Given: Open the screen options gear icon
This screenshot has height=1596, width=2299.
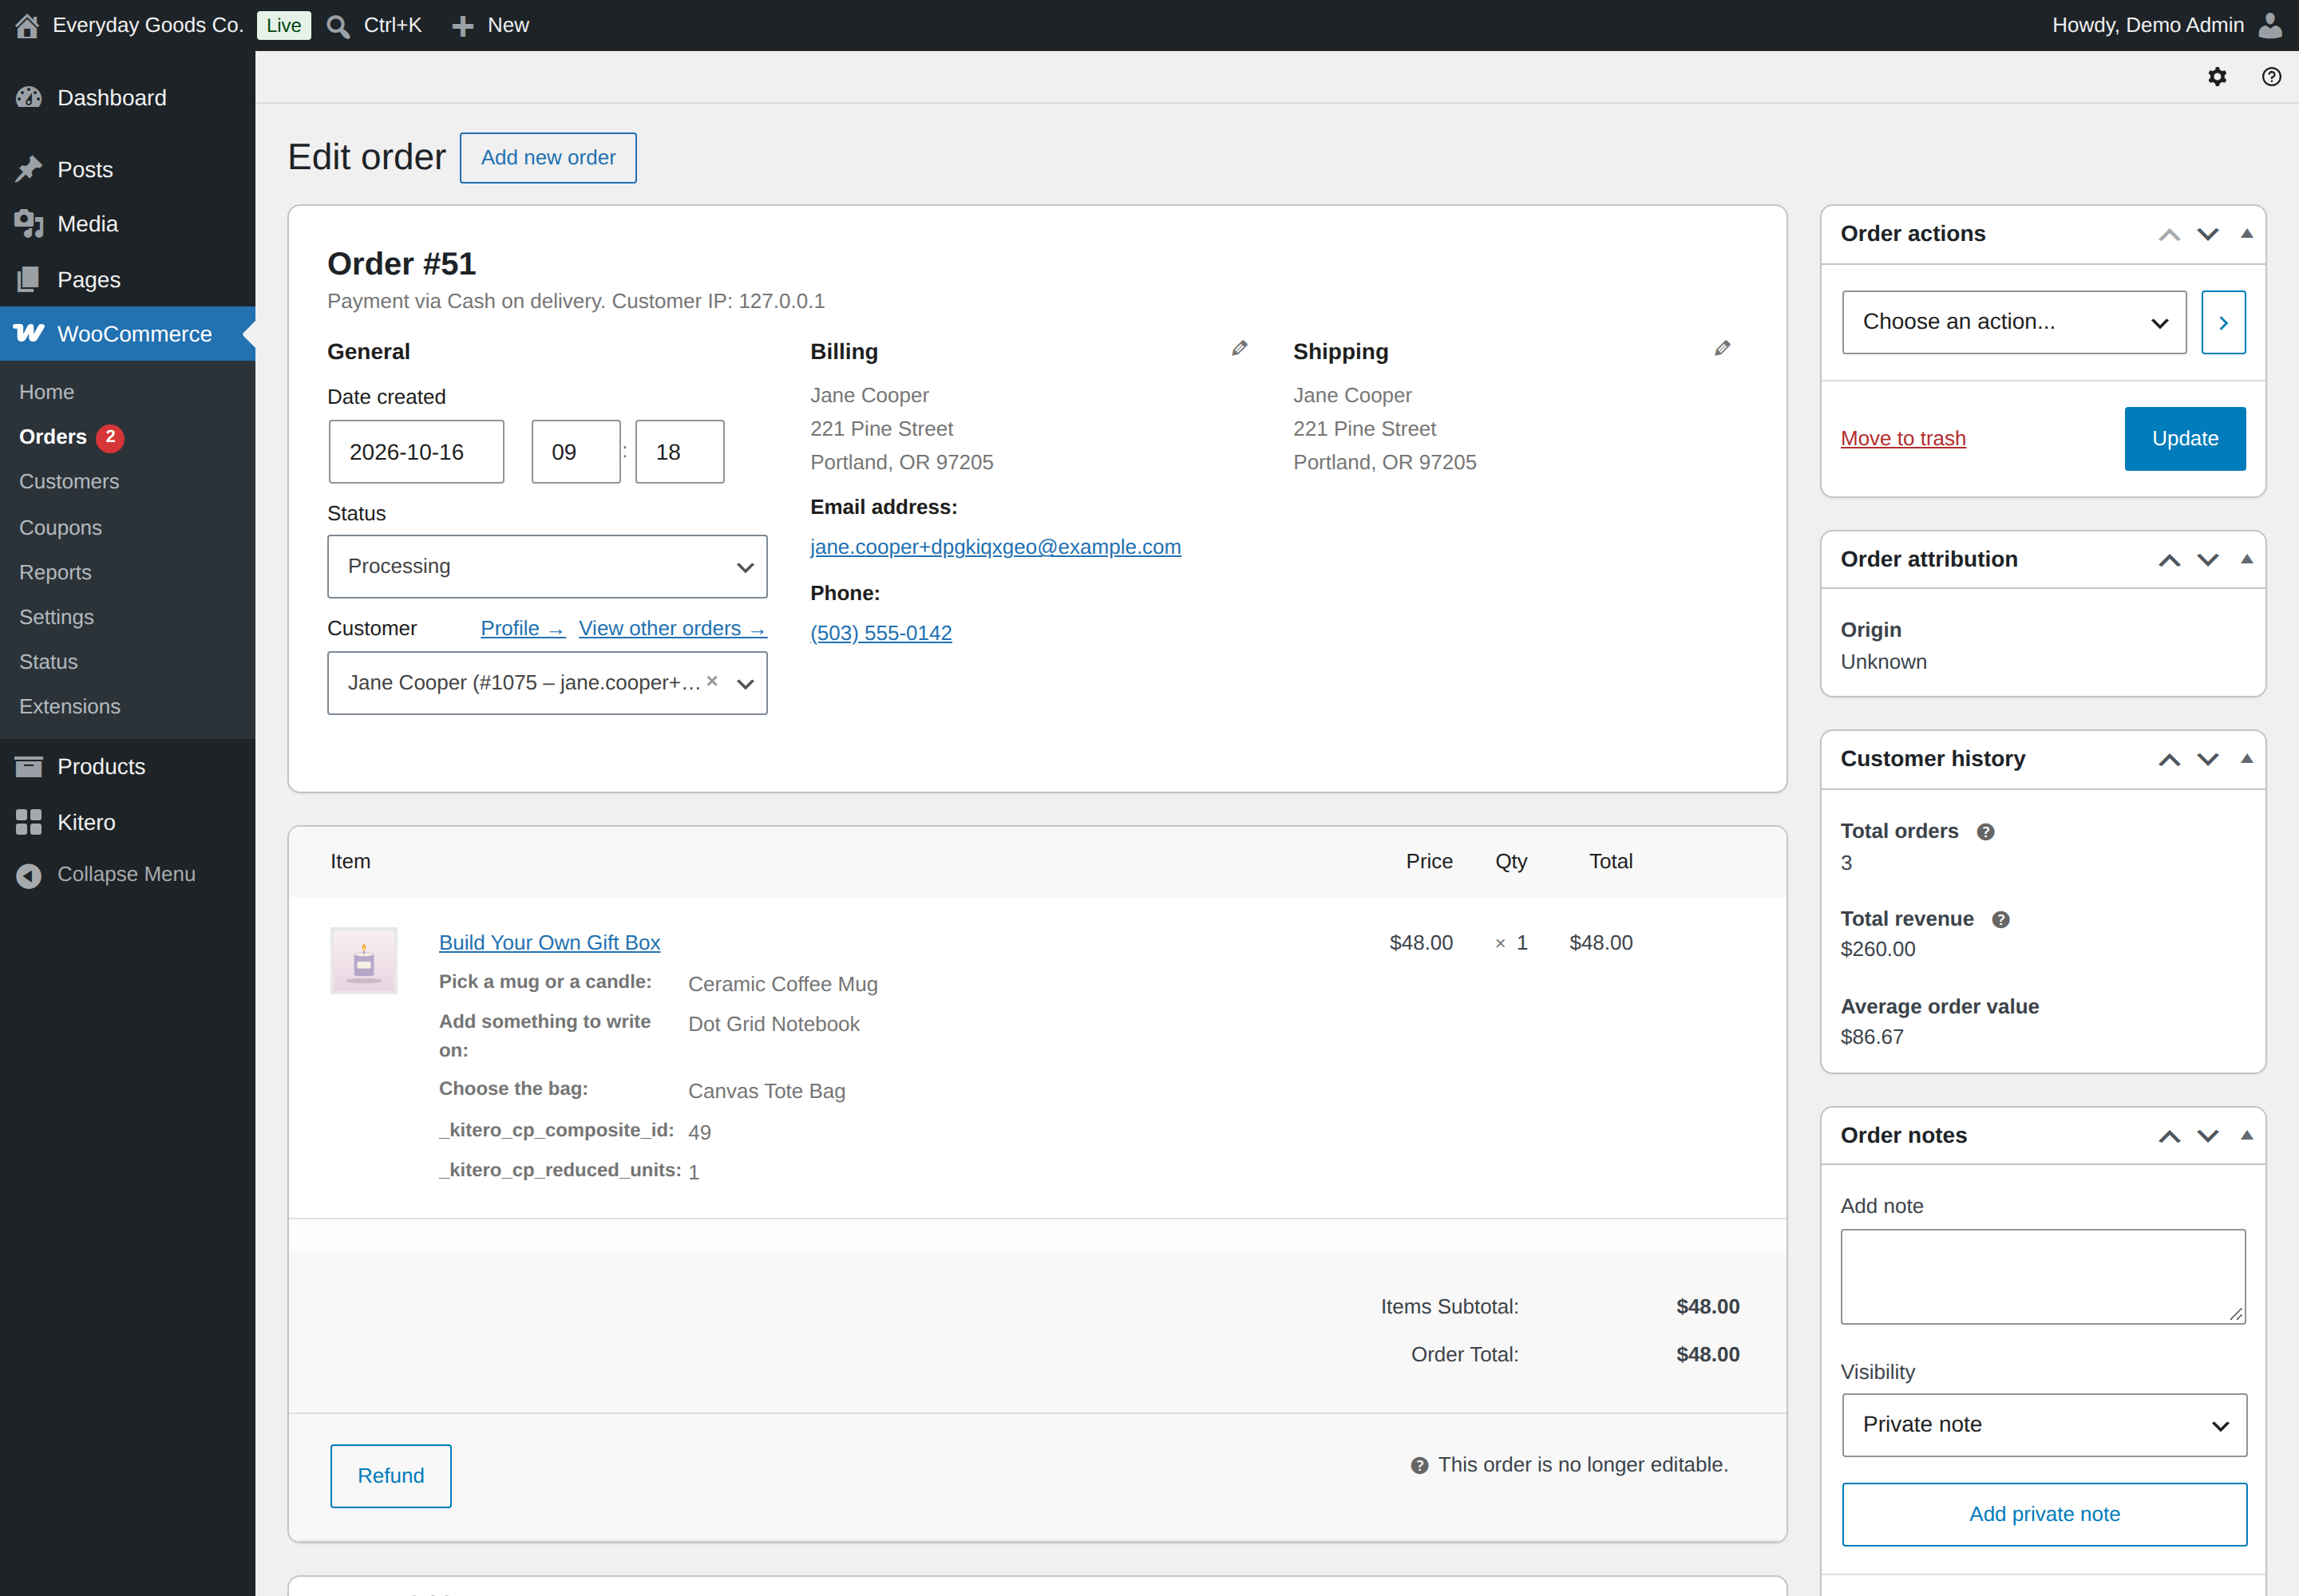Looking at the screenshot, I should pos(2217,77).
